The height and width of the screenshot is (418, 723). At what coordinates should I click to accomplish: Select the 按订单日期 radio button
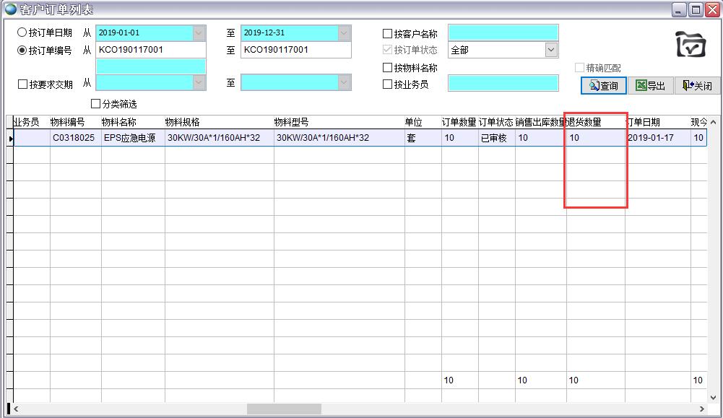coord(22,33)
